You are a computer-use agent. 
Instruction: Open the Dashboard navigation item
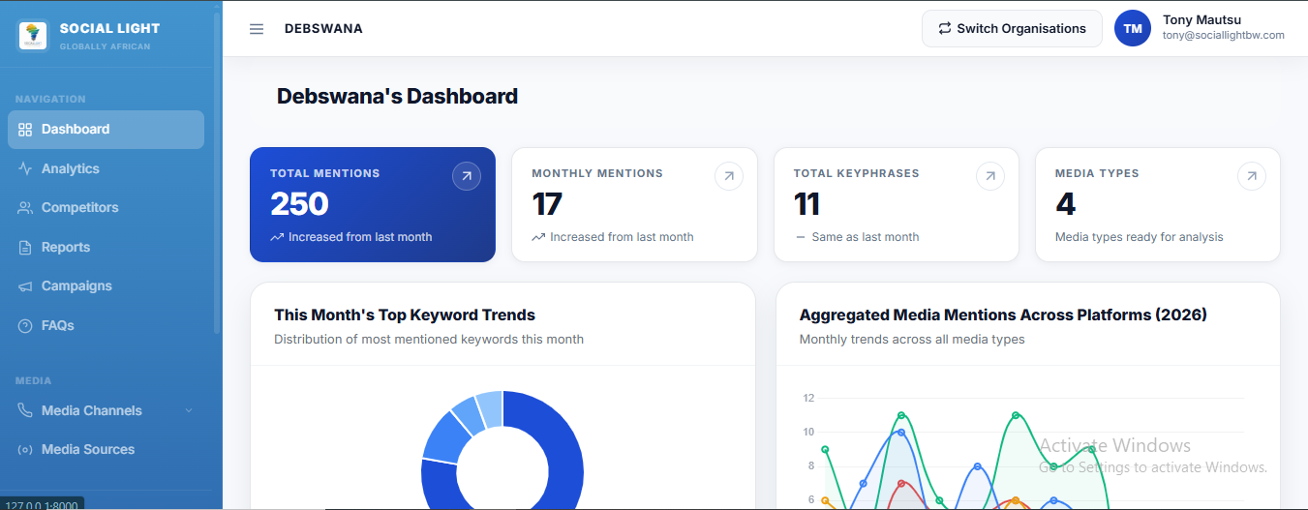tap(106, 130)
